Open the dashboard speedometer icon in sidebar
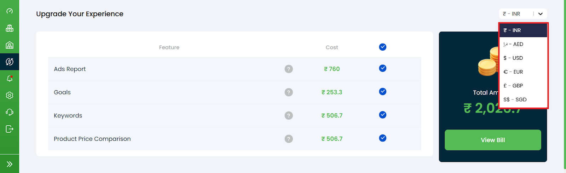Image resolution: width=566 pixels, height=173 pixels. point(10,11)
